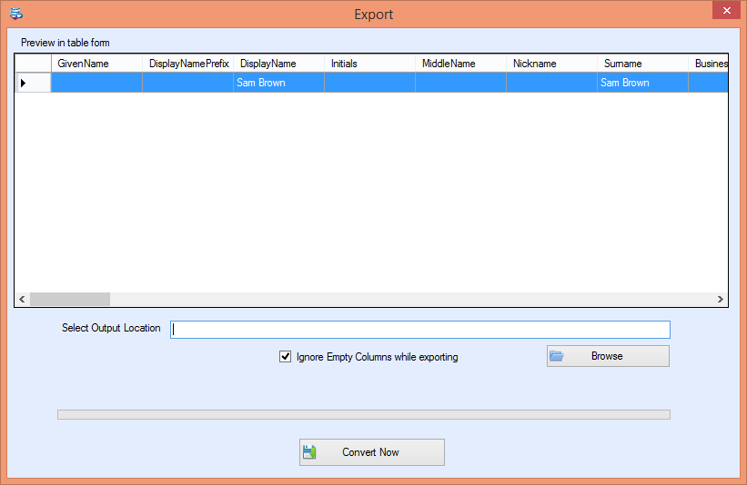Toggle Ignore Empty Columns while exporting
747x485 pixels.
(x=285, y=357)
